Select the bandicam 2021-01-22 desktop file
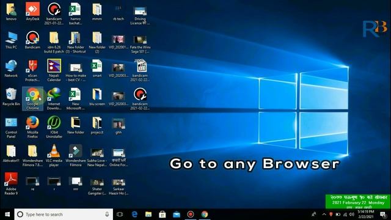 54,13
